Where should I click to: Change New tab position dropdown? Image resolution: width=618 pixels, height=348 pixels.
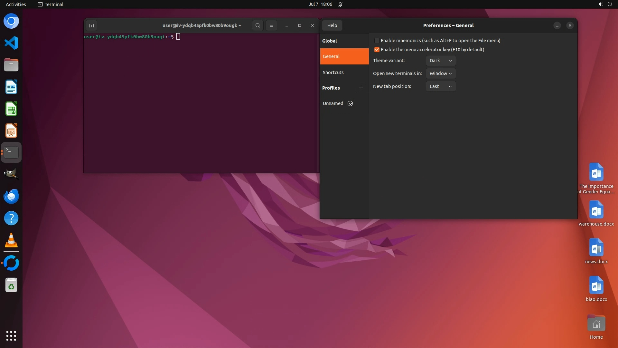click(x=441, y=86)
